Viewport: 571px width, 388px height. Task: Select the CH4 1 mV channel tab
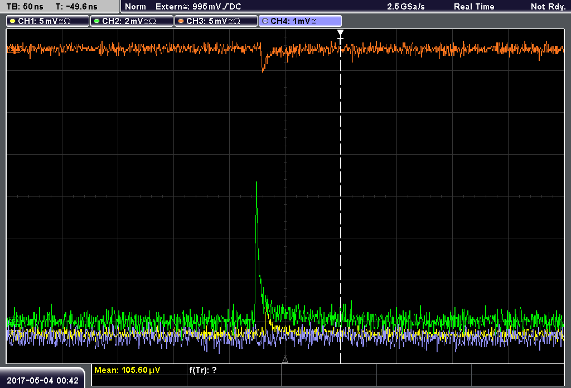tap(300, 21)
